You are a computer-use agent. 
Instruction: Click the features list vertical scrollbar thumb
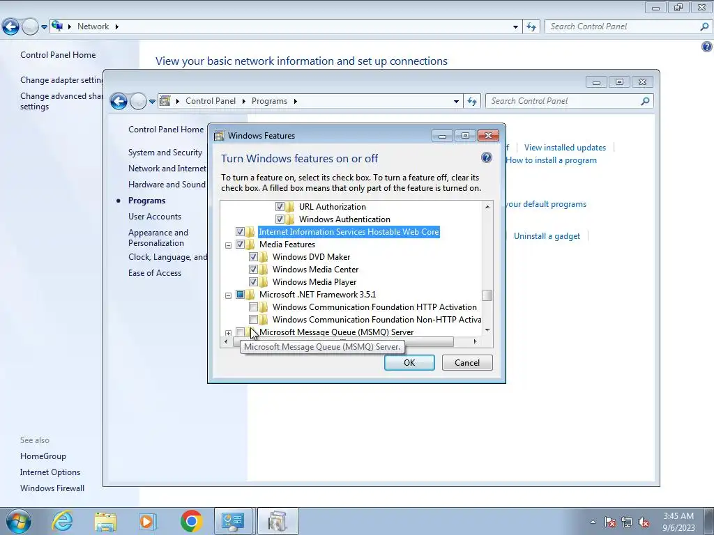(487, 295)
